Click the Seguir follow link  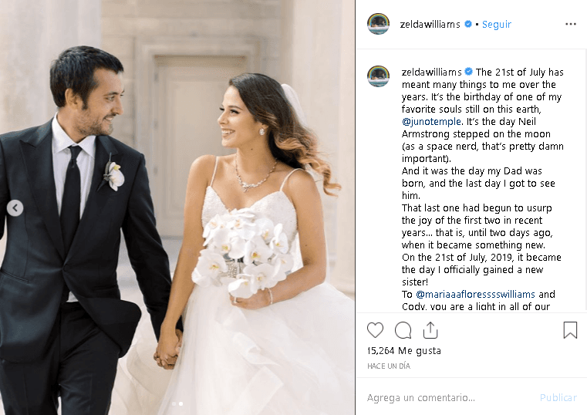pos(497,25)
